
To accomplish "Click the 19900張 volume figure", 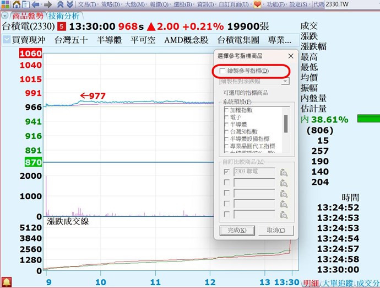I will click(x=248, y=26).
